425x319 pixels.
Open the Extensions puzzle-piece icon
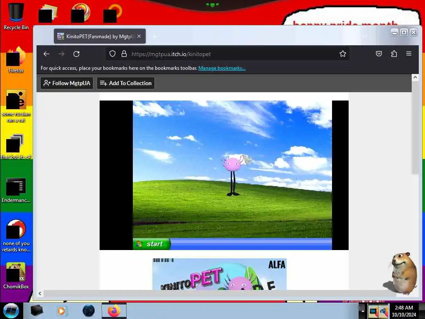click(x=394, y=54)
